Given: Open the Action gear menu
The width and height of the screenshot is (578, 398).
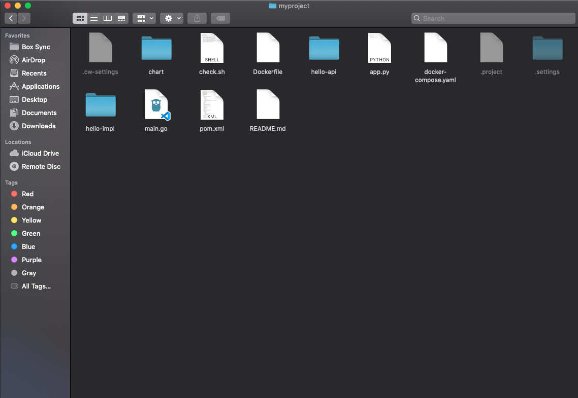Looking at the screenshot, I should 171,18.
